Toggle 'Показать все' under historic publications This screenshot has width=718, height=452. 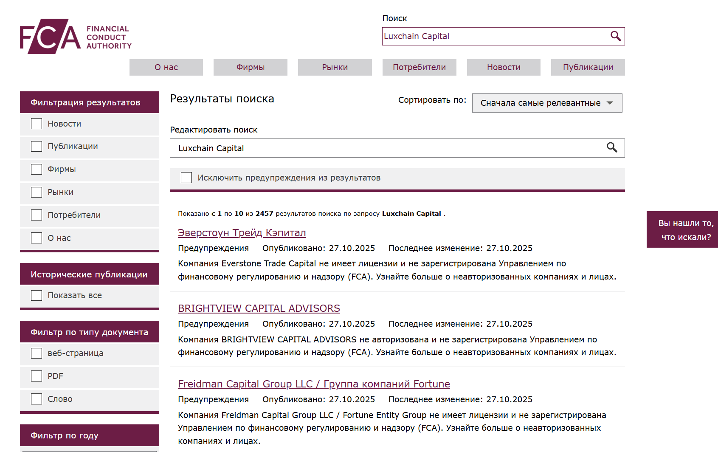coord(36,295)
